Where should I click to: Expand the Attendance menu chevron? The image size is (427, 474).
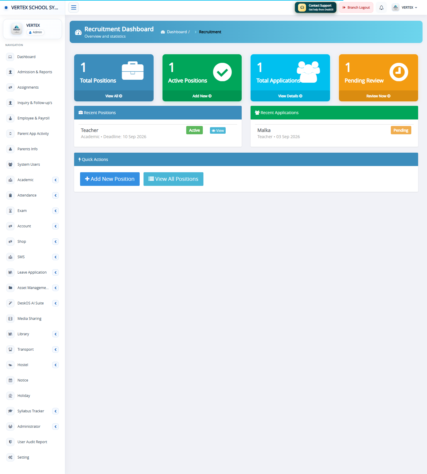coord(55,195)
